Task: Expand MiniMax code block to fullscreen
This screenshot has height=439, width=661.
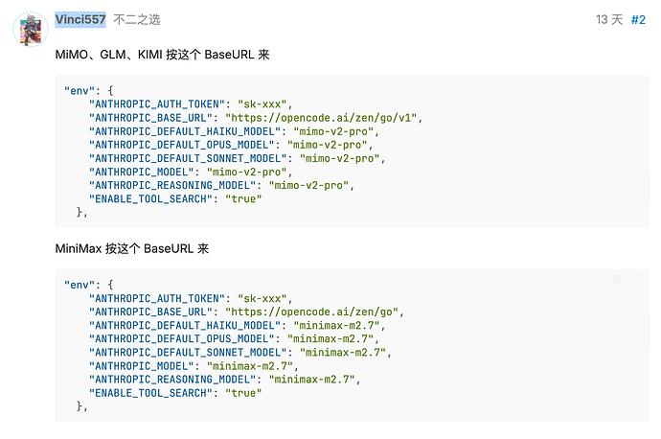Action: 638,279
